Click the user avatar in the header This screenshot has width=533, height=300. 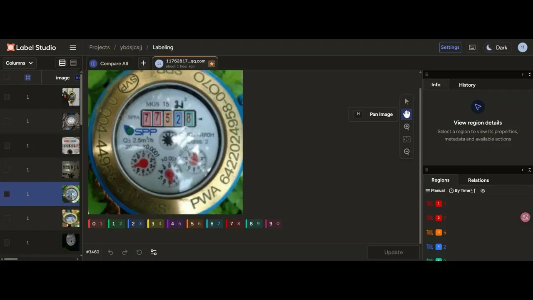pyautogui.click(x=523, y=47)
